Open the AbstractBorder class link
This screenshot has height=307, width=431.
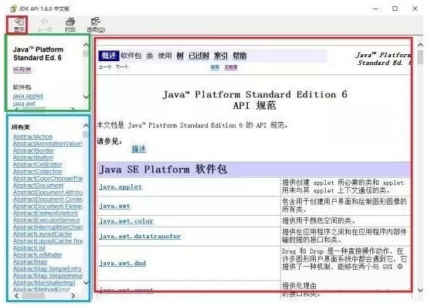tap(33, 151)
